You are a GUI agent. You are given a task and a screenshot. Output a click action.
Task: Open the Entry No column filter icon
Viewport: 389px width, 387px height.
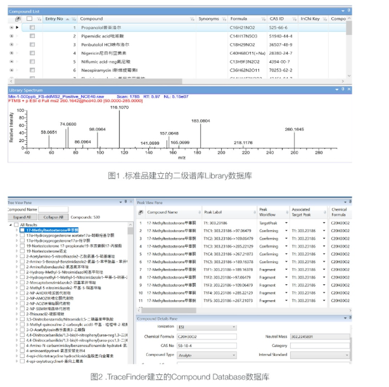(73, 19)
